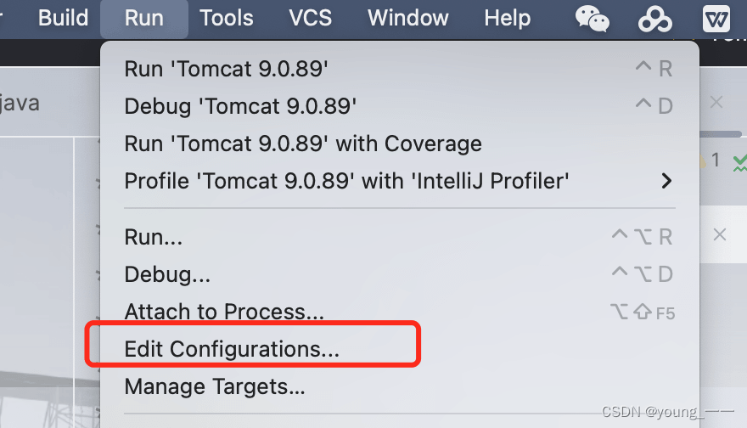The height and width of the screenshot is (428, 747).
Task: Open the VCS menu
Action: pyautogui.click(x=310, y=18)
